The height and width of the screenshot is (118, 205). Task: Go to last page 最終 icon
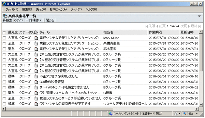(199, 26)
